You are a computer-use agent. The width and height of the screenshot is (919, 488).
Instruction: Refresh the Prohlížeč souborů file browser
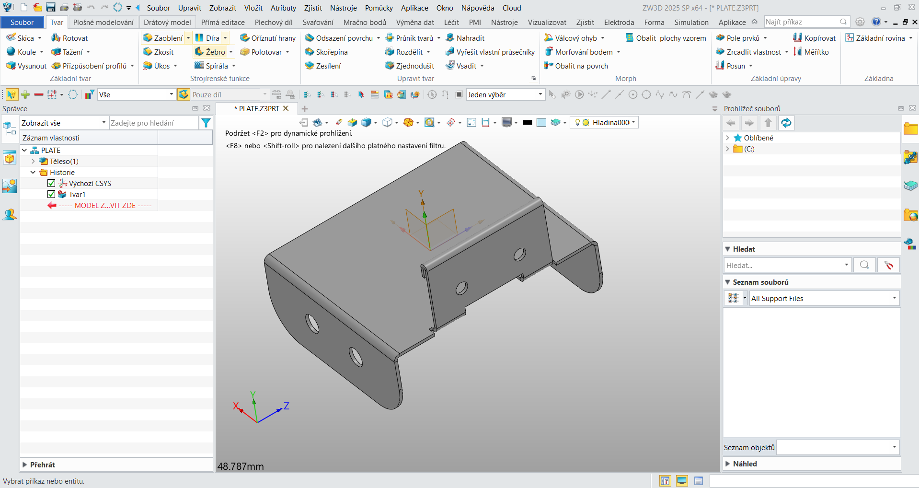(x=786, y=123)
